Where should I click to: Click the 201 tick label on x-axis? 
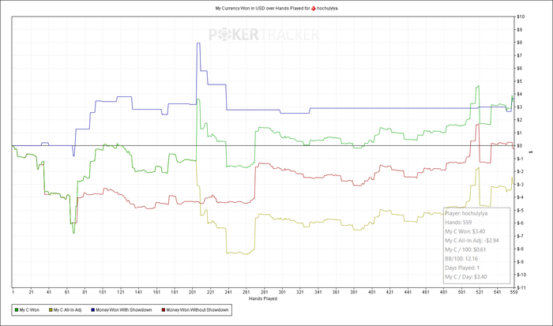(x=192, y=292)
